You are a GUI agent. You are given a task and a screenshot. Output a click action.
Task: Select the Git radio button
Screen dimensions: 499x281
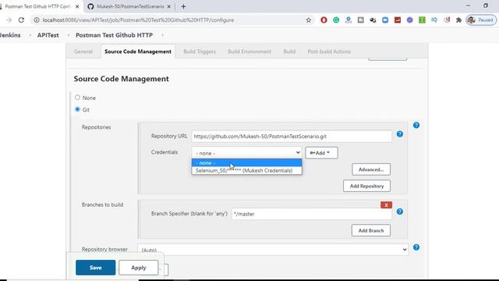tap(77, 109)
